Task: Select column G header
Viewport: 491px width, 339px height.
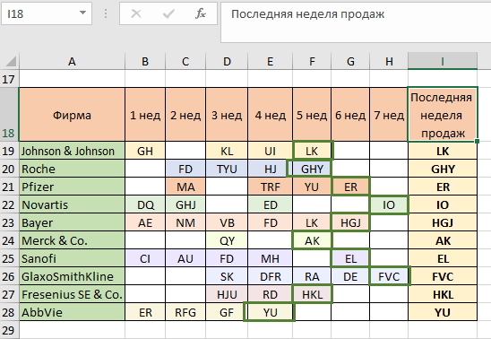Action: point(350,61)
